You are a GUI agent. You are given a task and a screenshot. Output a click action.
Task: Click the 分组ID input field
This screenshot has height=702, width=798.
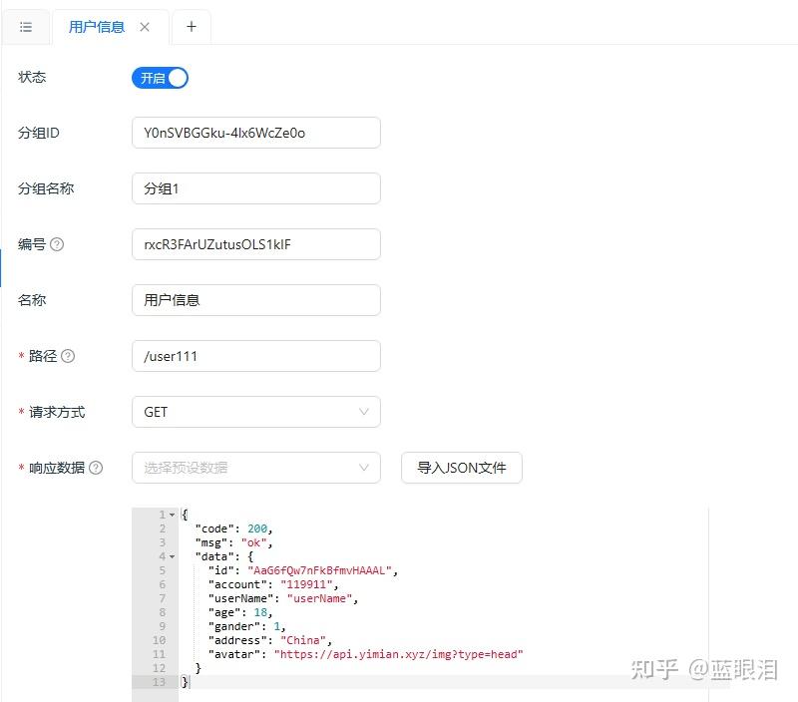click(x=256, y=133)
